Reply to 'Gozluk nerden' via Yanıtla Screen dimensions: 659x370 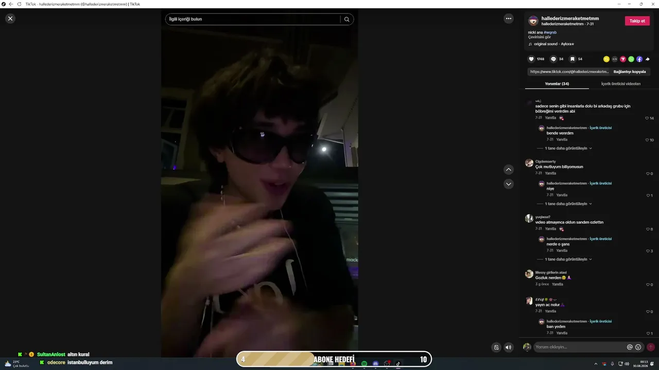tap(558, 284)
